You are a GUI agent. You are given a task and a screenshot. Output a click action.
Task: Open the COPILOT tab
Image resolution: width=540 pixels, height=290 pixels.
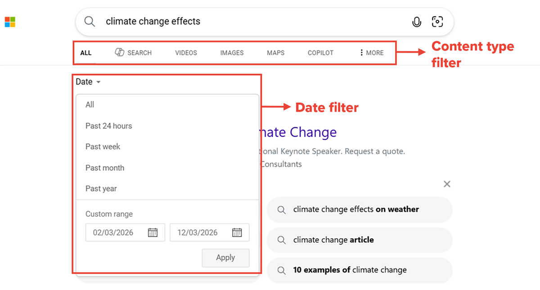click(320, 53)
